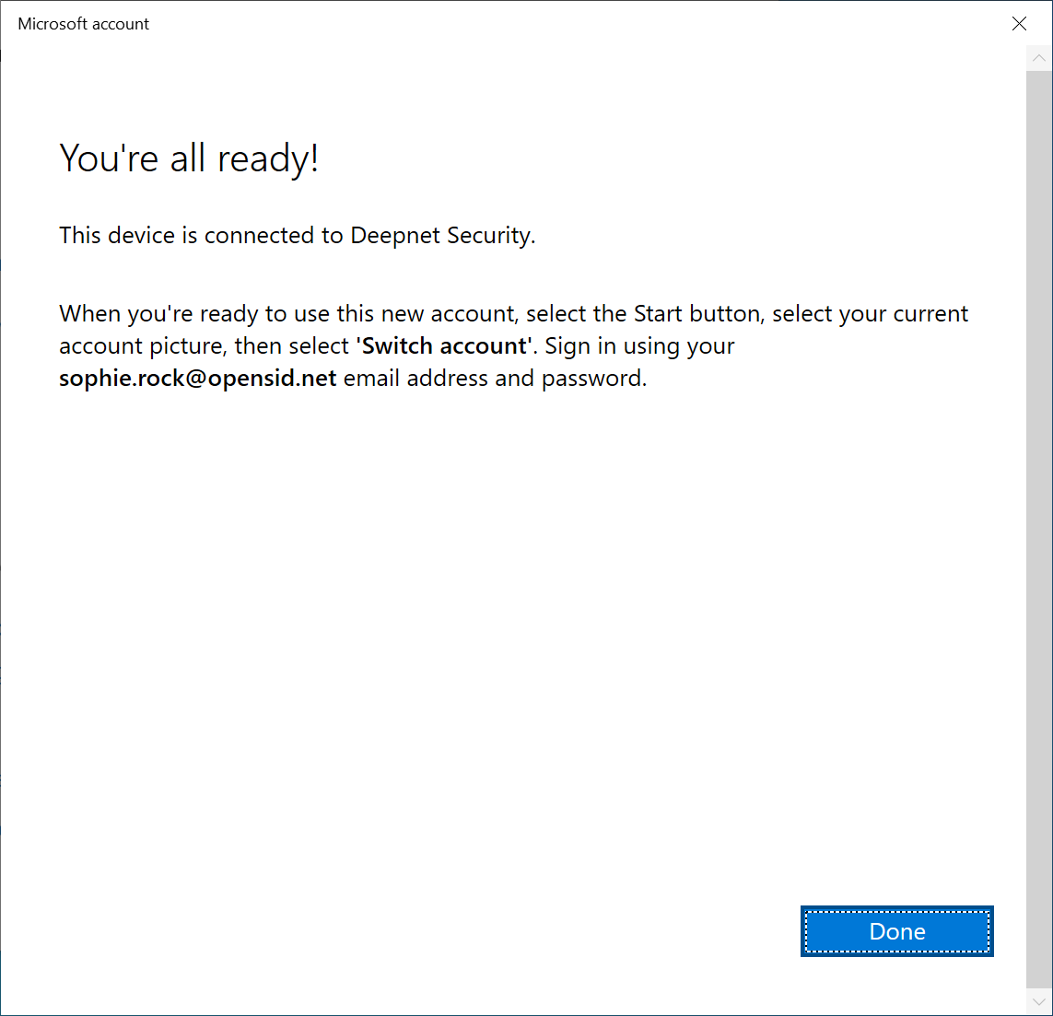Viewport: 1053px width, 1016px height.
Task: Click the phrase "this new account"
Action: tap(427, 314)
